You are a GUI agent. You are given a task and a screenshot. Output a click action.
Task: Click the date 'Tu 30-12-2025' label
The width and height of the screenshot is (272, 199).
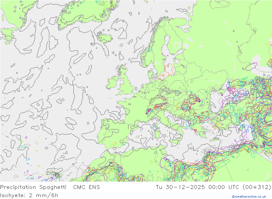[x=180, y=187]
